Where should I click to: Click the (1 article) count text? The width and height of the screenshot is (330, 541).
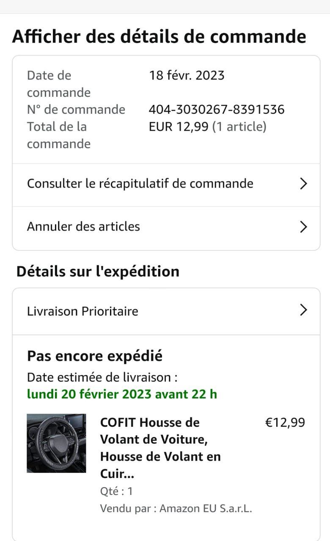coord(239,127)
